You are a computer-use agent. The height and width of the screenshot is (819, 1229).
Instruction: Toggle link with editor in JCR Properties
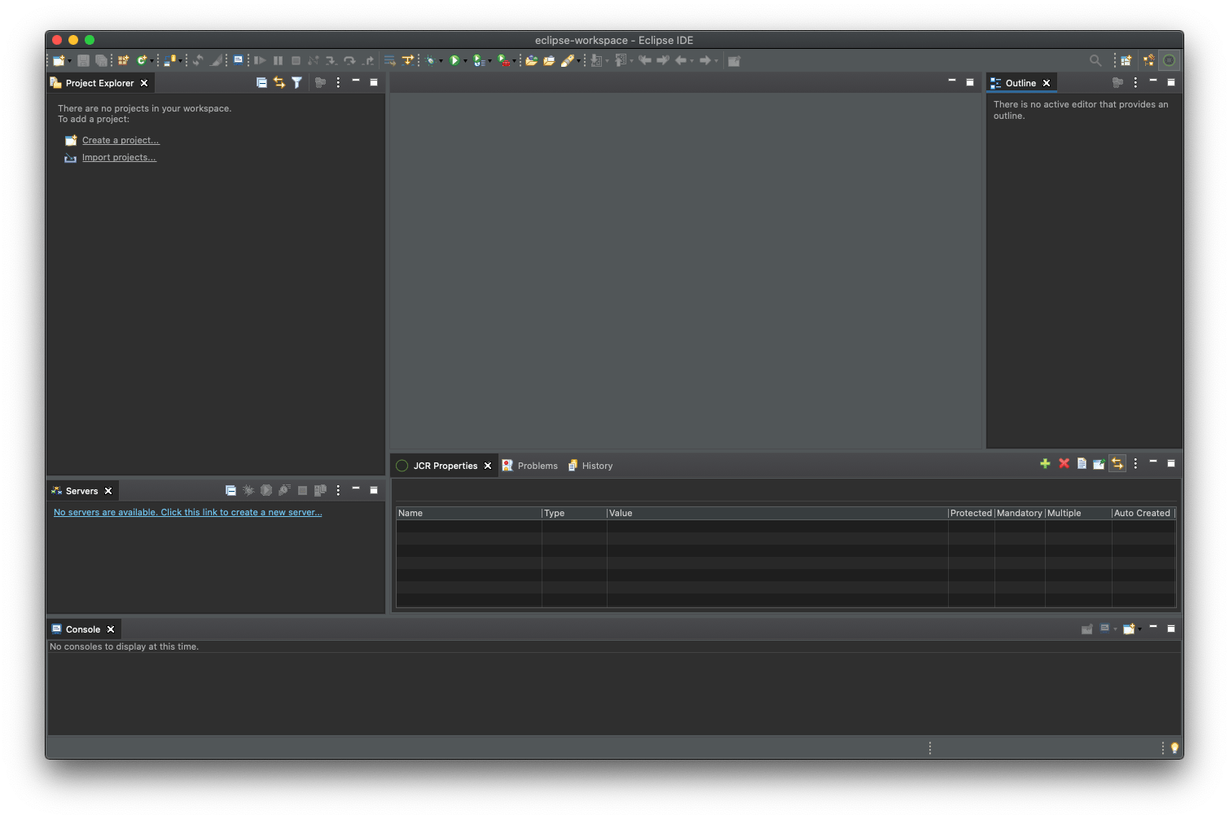pyautogui.click(x=1117, y=463)
